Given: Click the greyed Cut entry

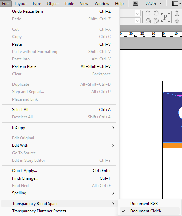Looking at the screenshot, I should pyautogui.click(x=59, y=29).
